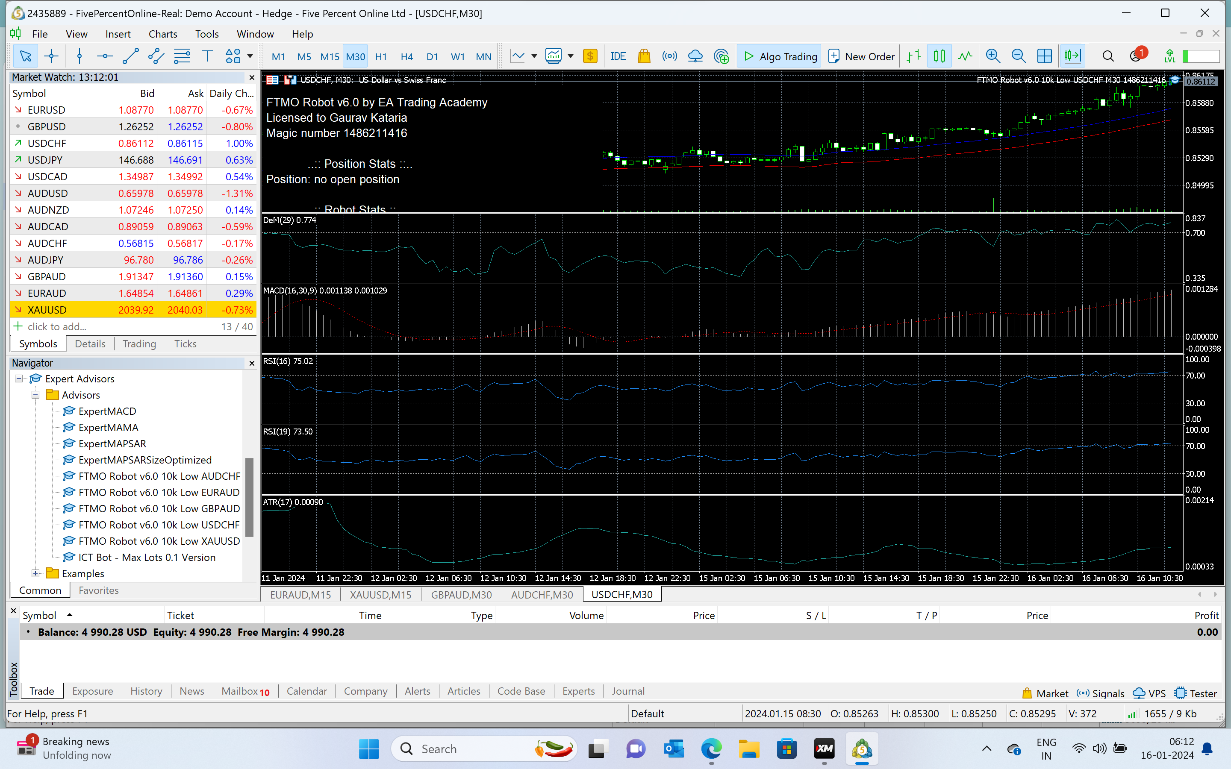This screenshot has width=1231, height=769.
Task: Switch chart to H1 timeframe
Action: click(381, 56)
